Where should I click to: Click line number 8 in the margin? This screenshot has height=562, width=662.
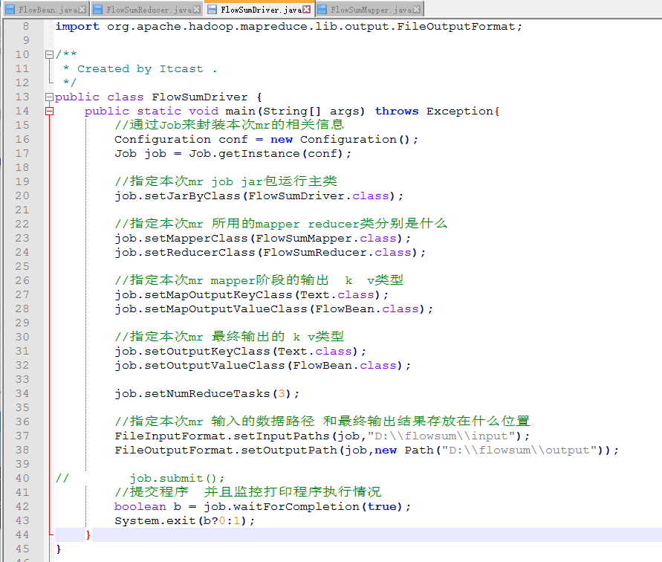tap(26, 26)
